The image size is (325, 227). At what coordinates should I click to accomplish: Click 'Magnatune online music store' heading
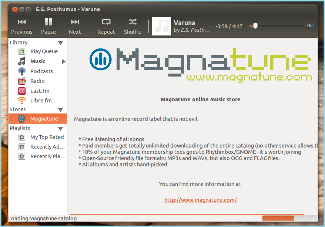pyautogui.click(x=200, y=99)
